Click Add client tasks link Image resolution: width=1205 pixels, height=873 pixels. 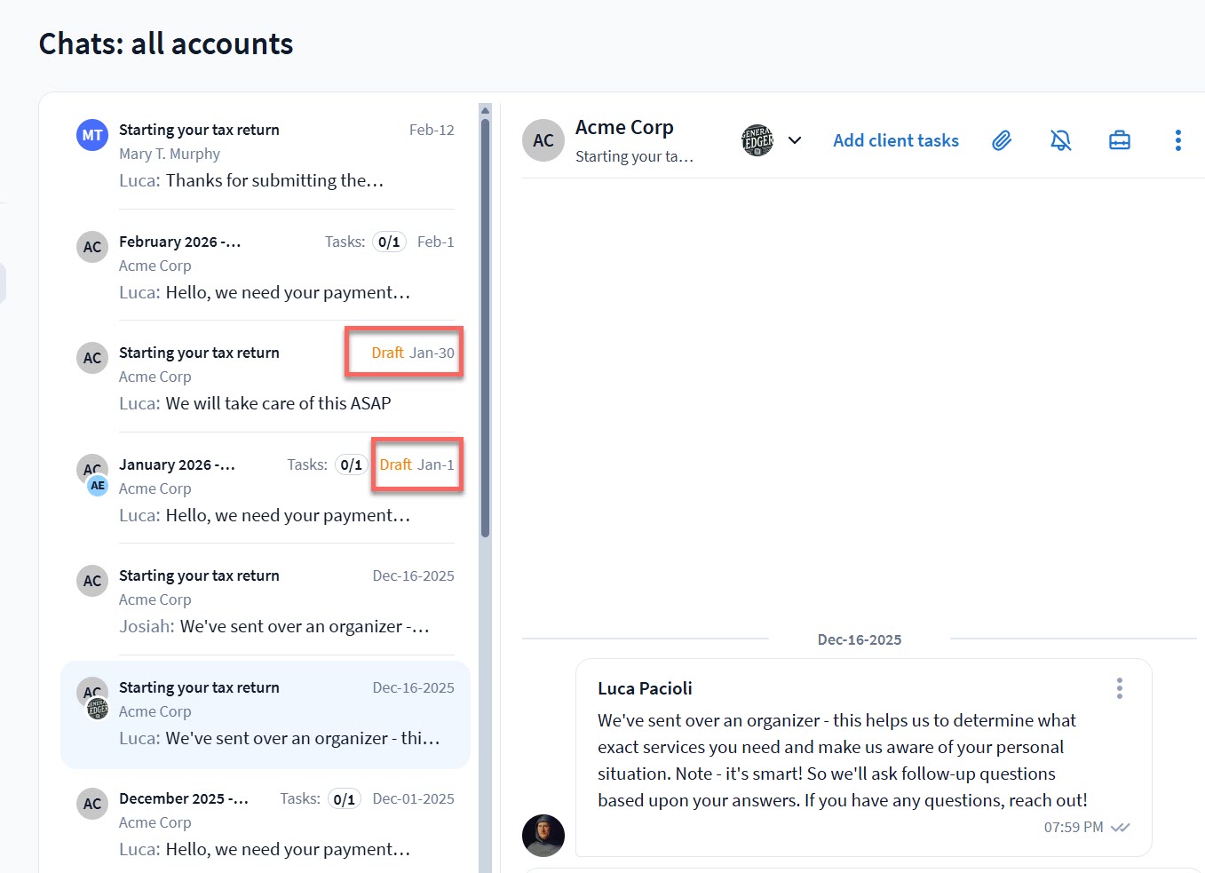coord(895,140)
